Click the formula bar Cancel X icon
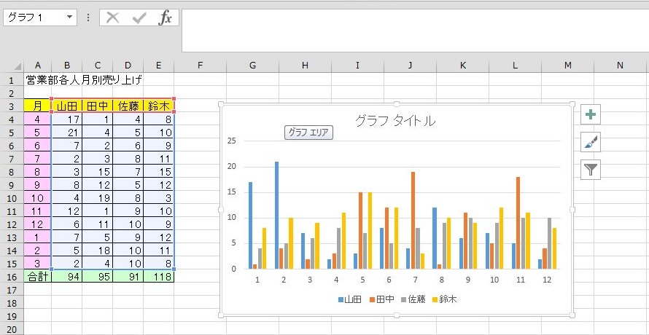The height and width of the screenshot is (335, 649). click(x=112, y=17)
